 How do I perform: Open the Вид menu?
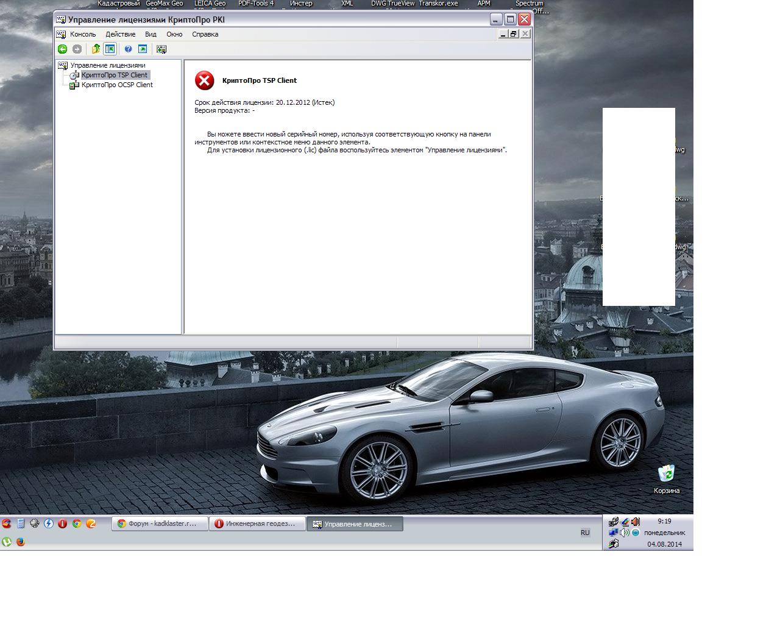tap(151, 35)
